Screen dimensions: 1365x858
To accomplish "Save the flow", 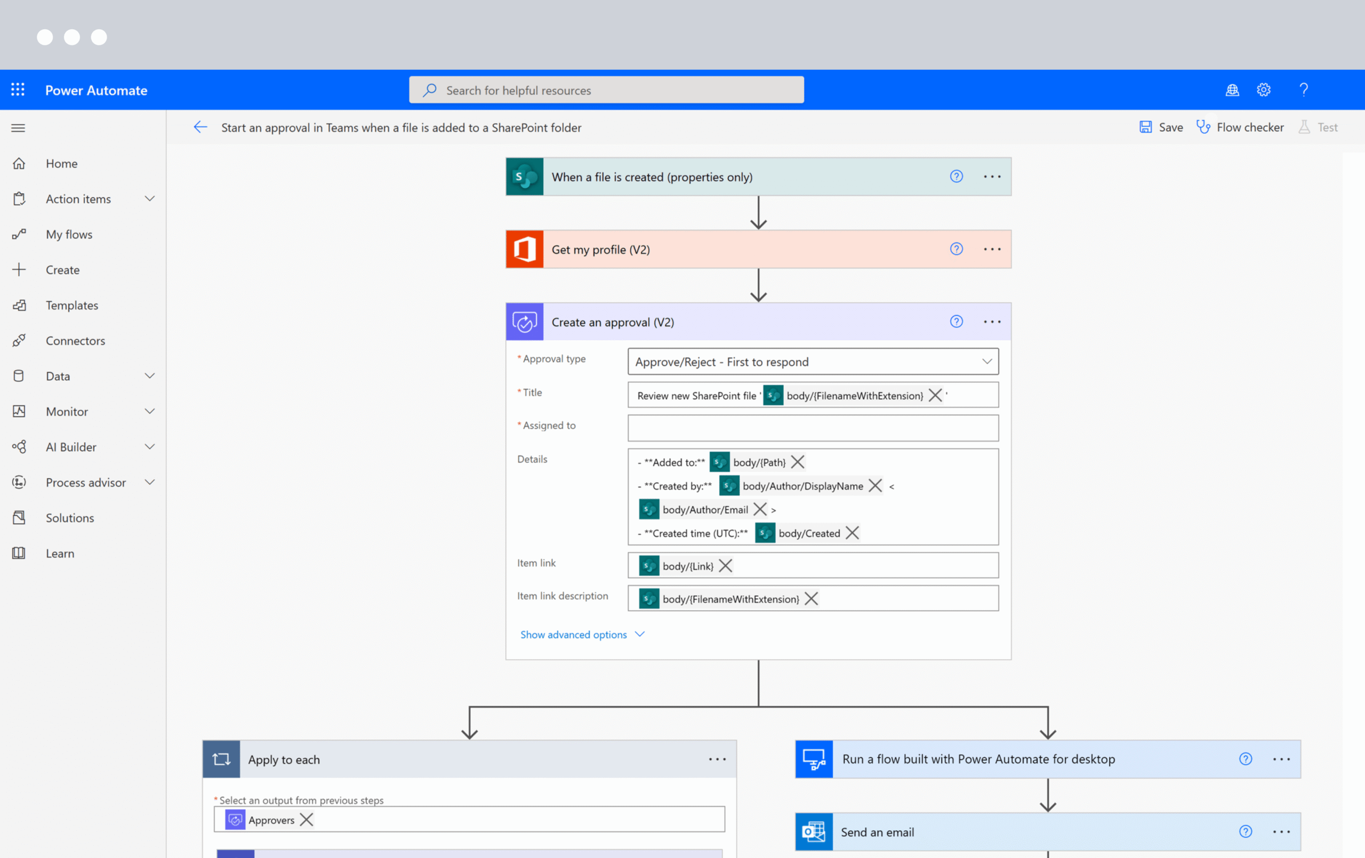I will (1160, 127).
